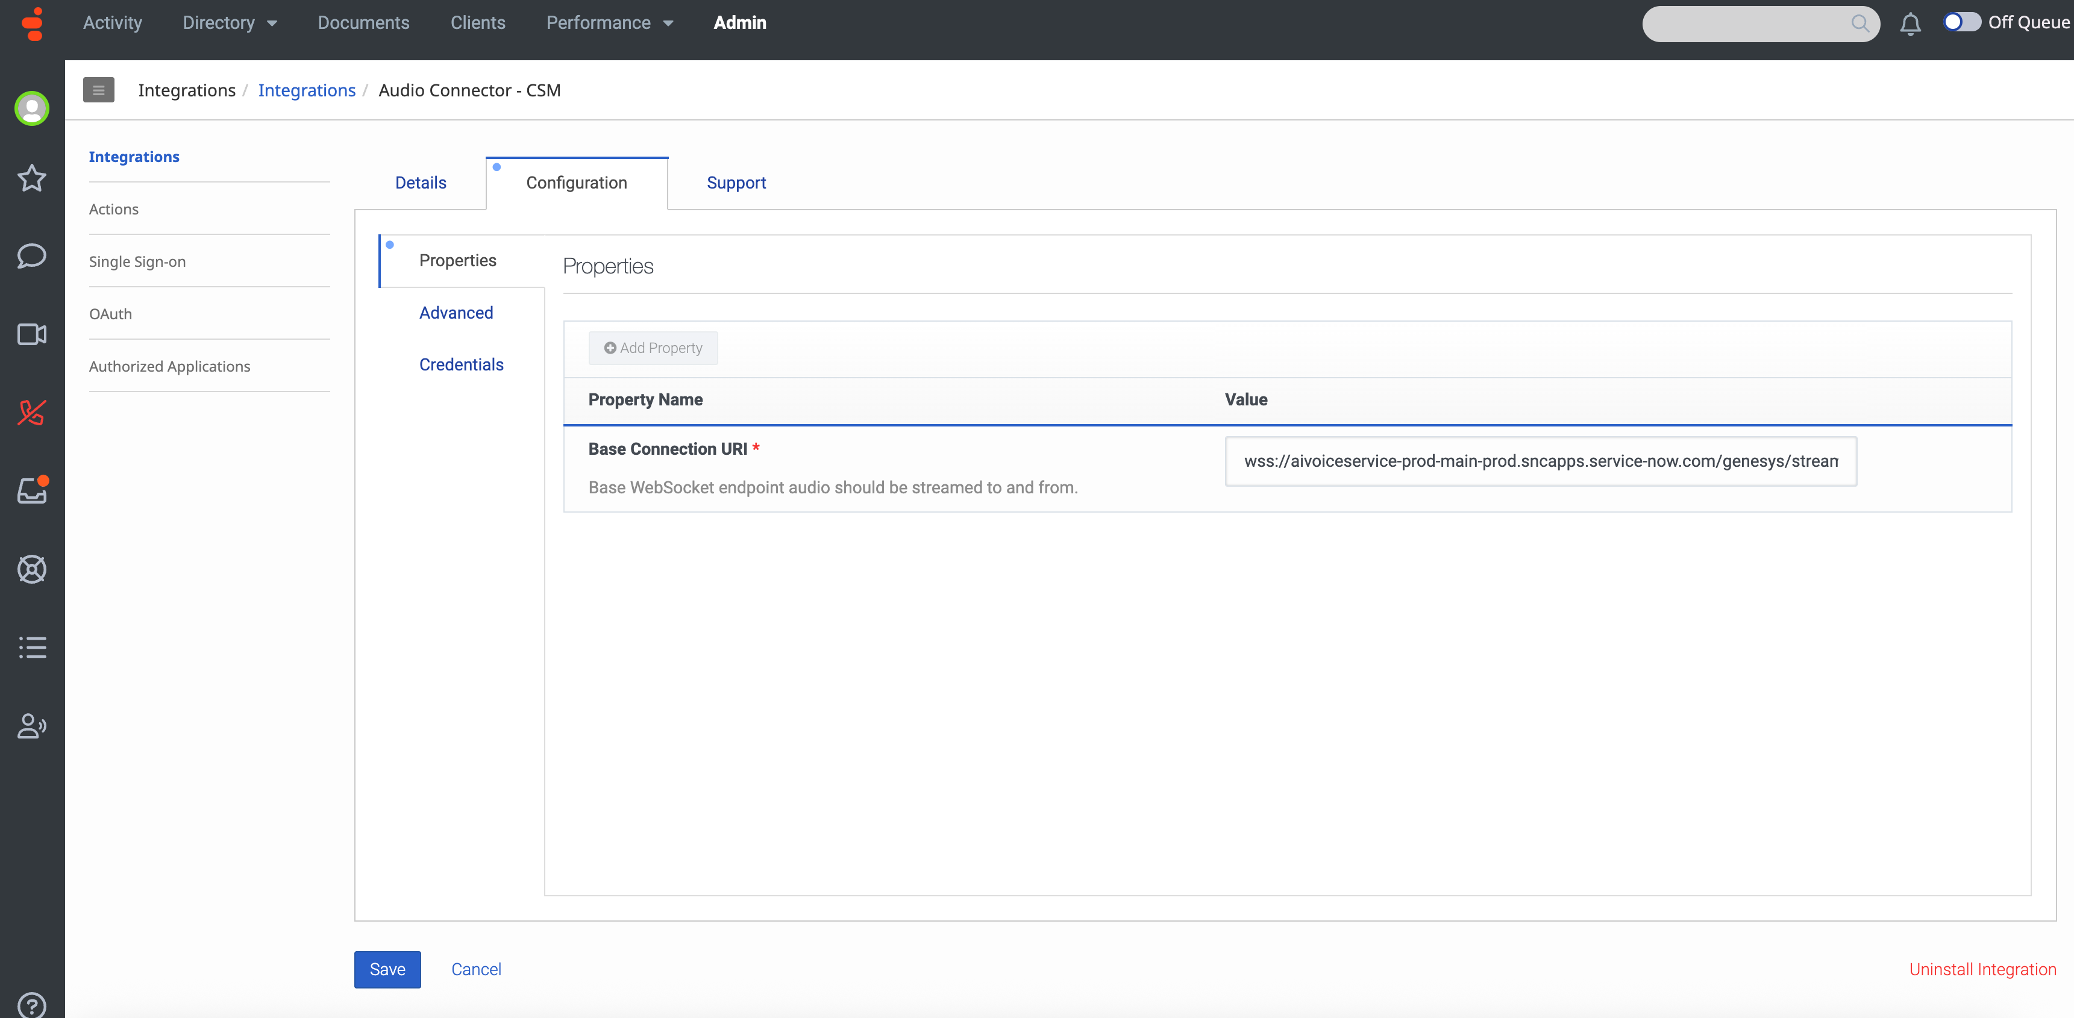Click Integrations breadcrumb link
2074x1018 pixels.
click(307, 90)
